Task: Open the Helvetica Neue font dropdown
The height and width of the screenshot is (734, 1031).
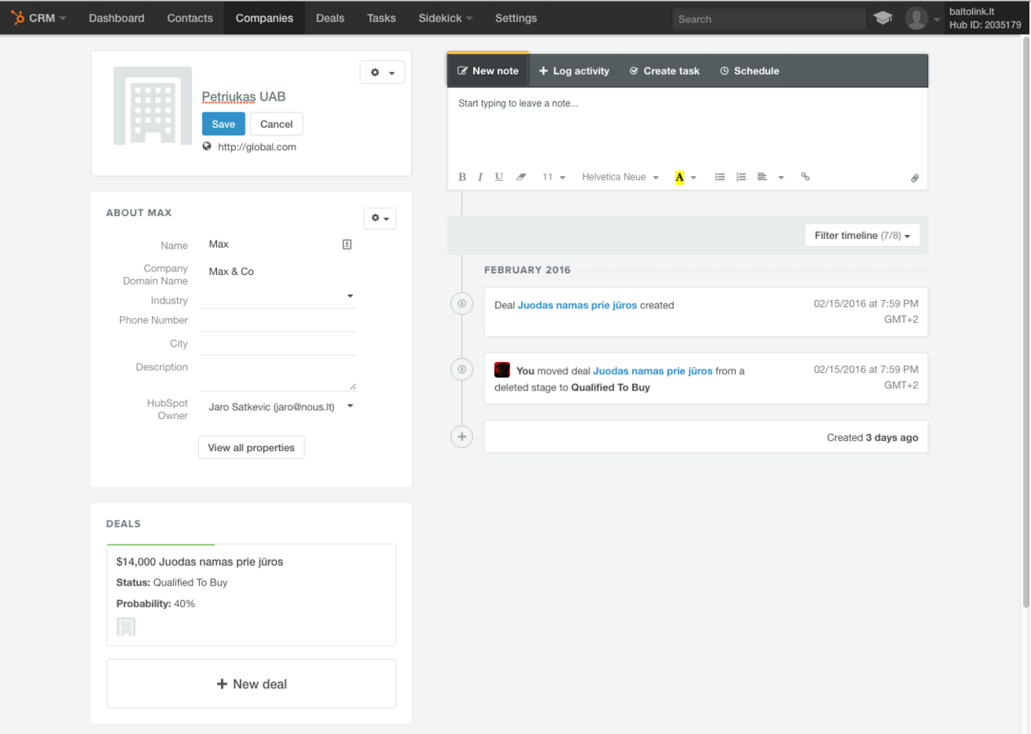Action: pos(620,177)
